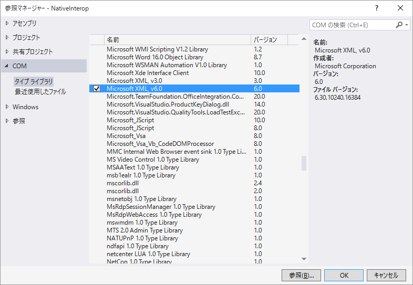Select Microsoft Xde Interface Client row
This screenshot has width=413, height=285.
(x=194, y=73)
